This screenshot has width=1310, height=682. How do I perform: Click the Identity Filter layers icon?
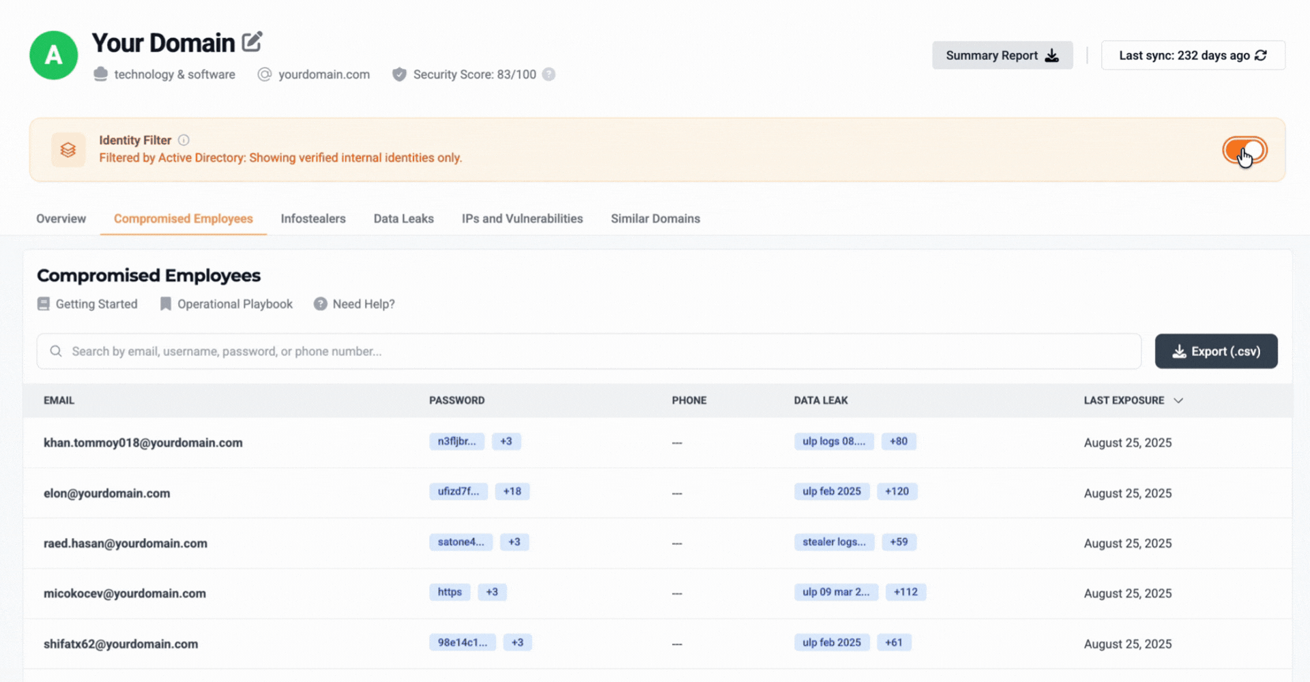[x=68, y=150]
